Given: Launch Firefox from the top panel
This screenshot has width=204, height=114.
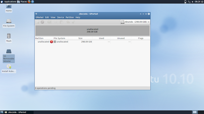Looking at the screenshot, I should 29,2.
